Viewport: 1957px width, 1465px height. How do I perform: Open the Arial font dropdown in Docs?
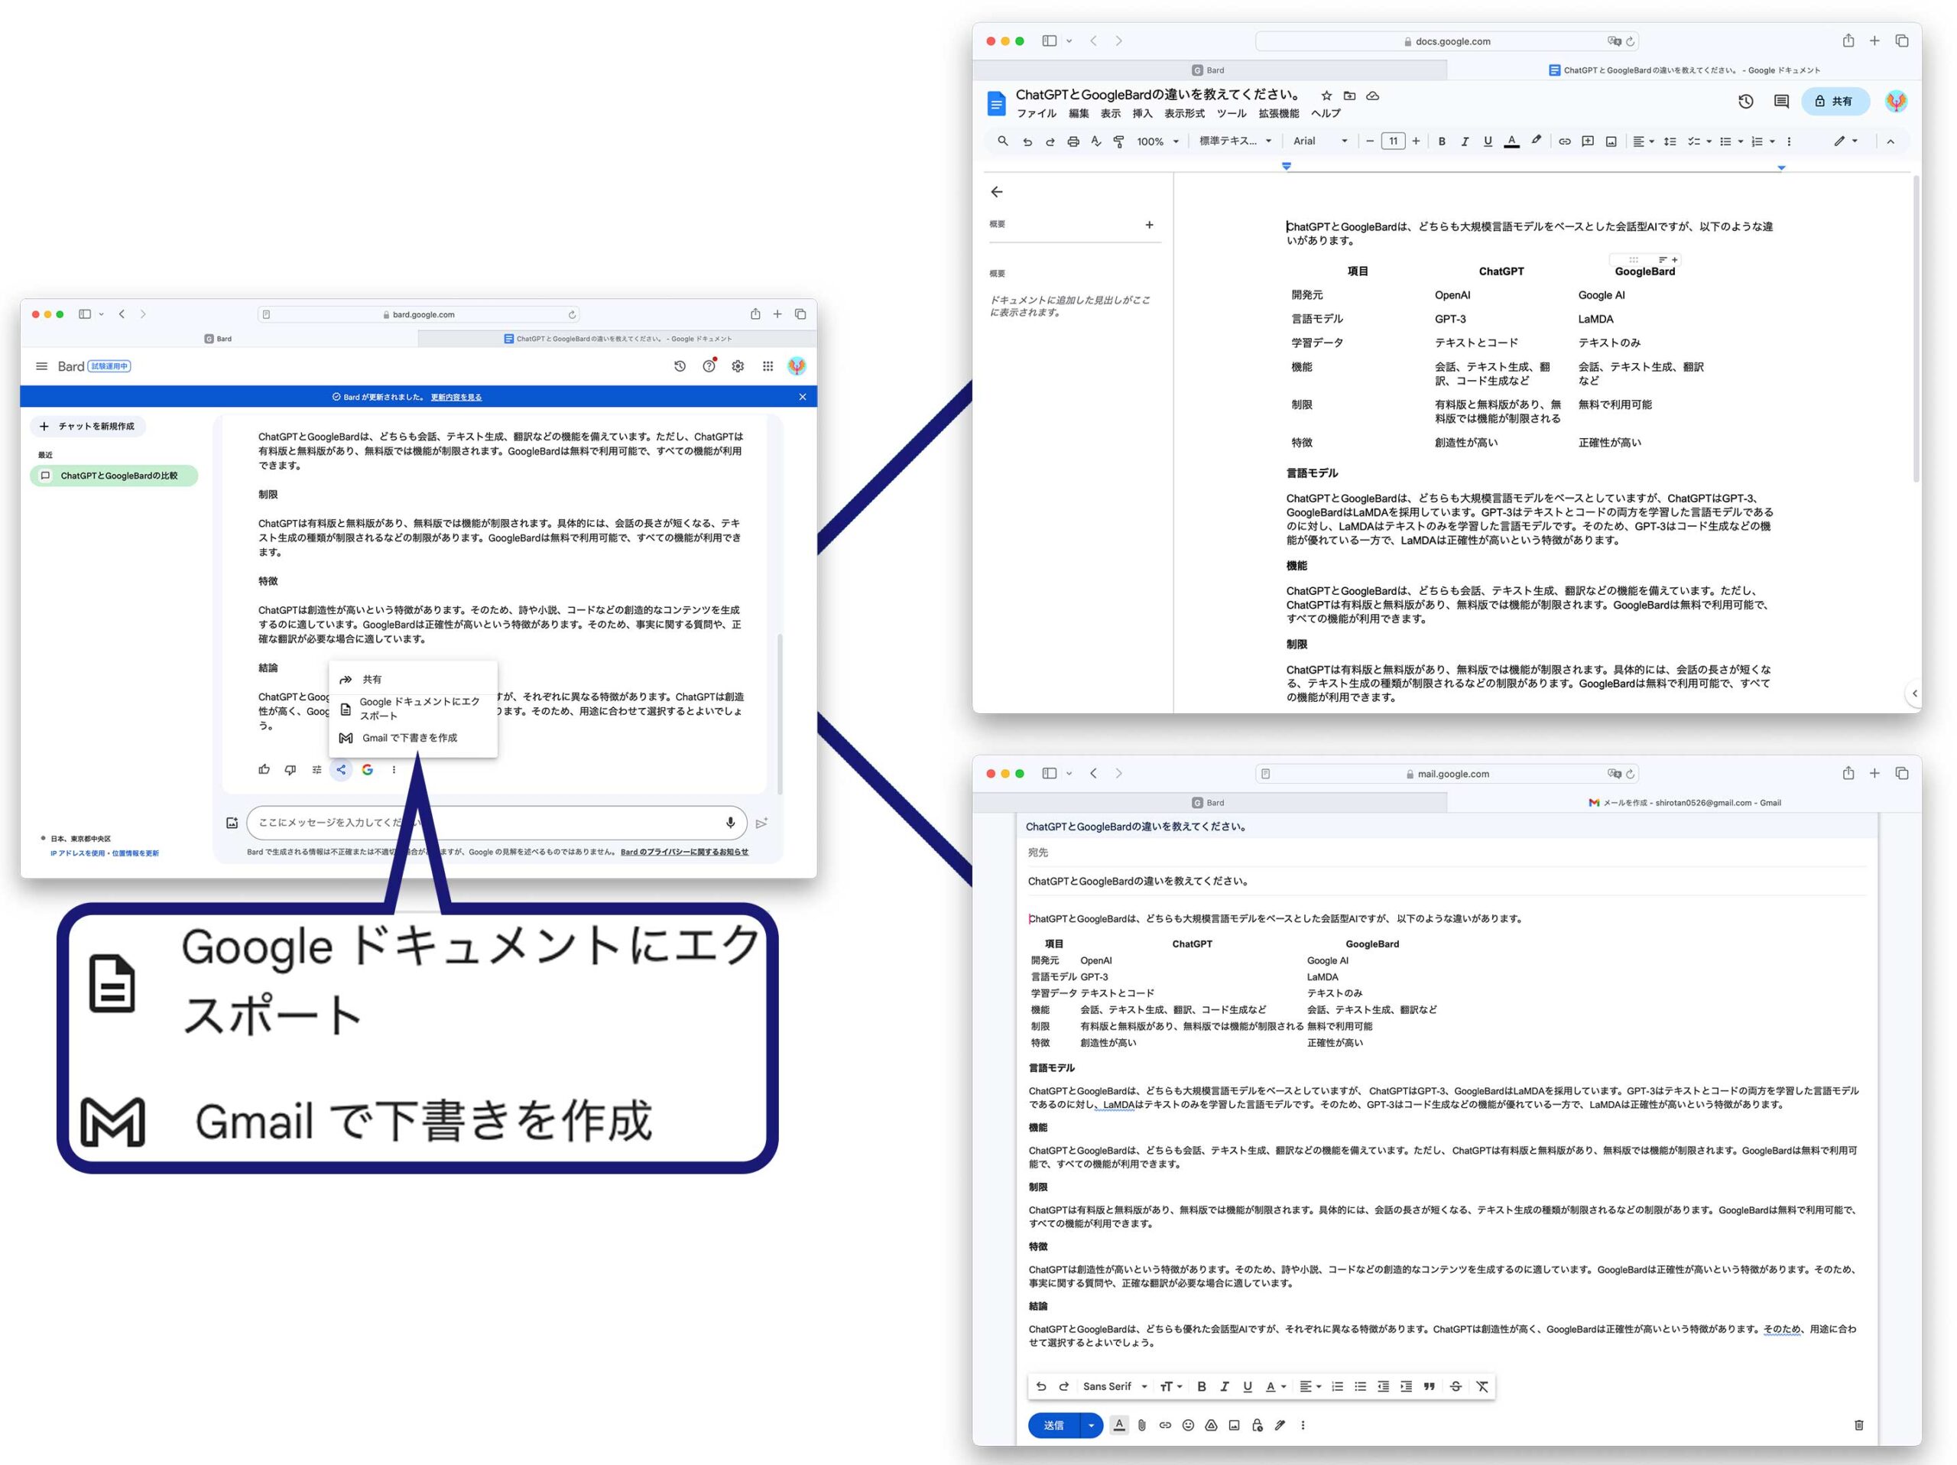[1320, 141]
